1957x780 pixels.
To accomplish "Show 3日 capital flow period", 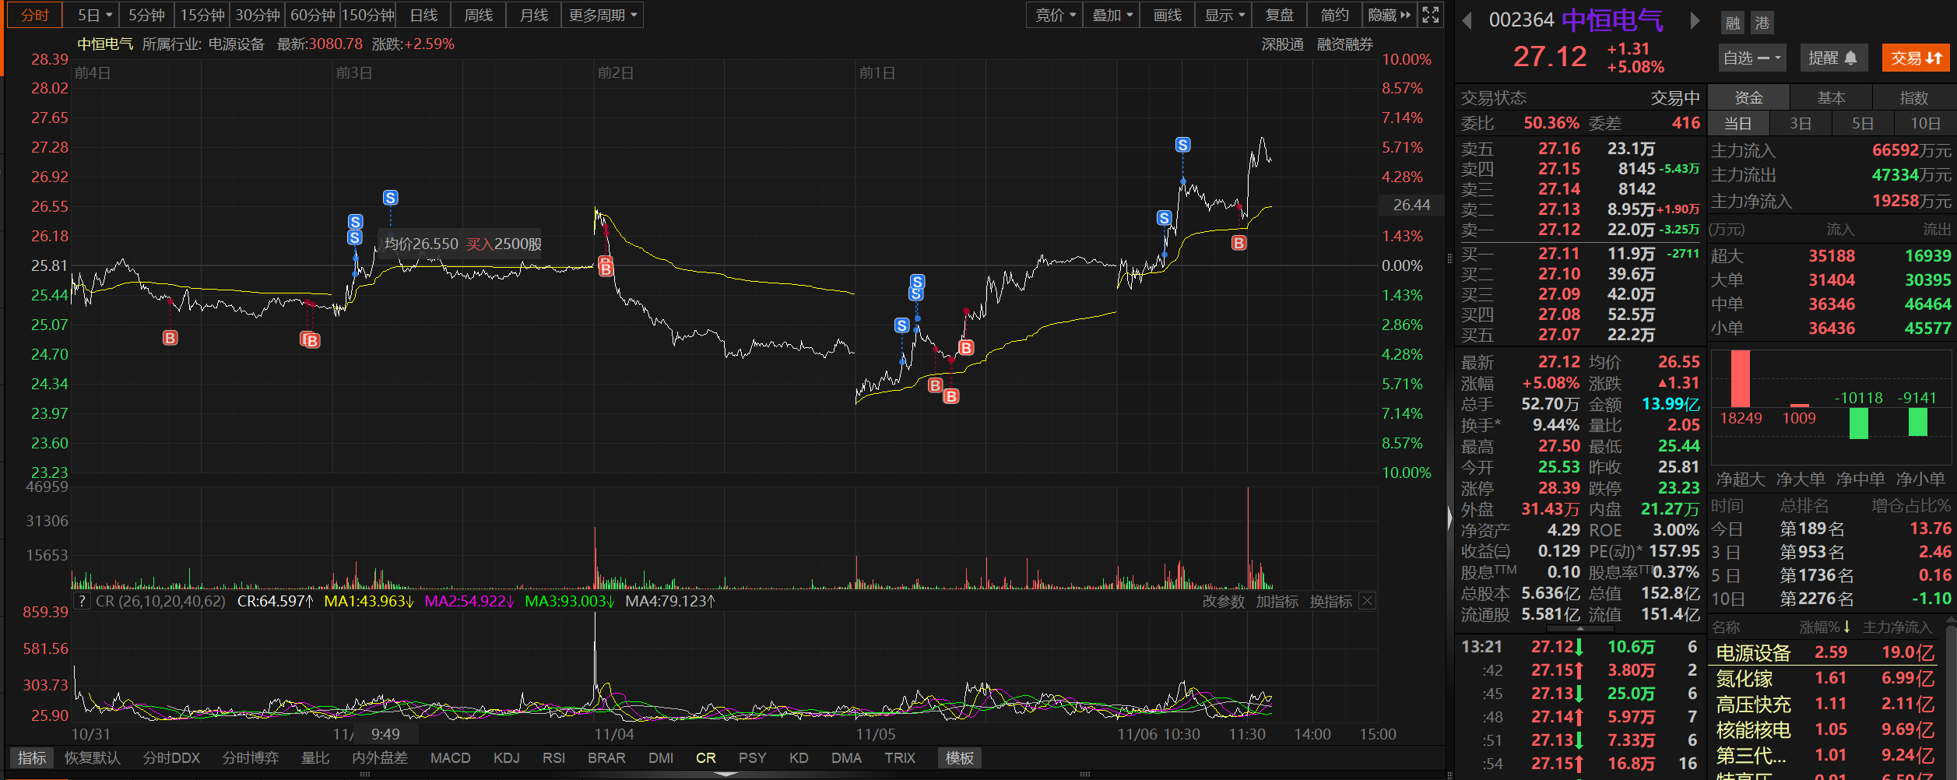I will click(1801, 123).
